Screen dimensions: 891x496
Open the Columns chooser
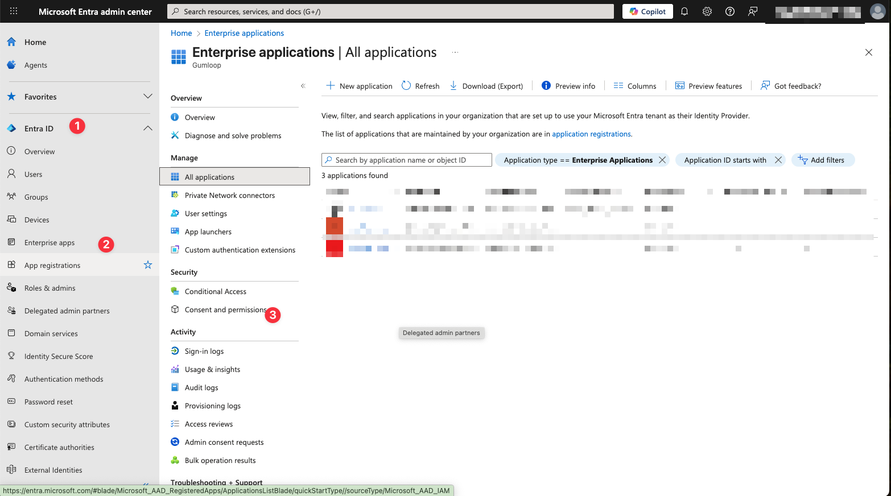click(635, 86)
